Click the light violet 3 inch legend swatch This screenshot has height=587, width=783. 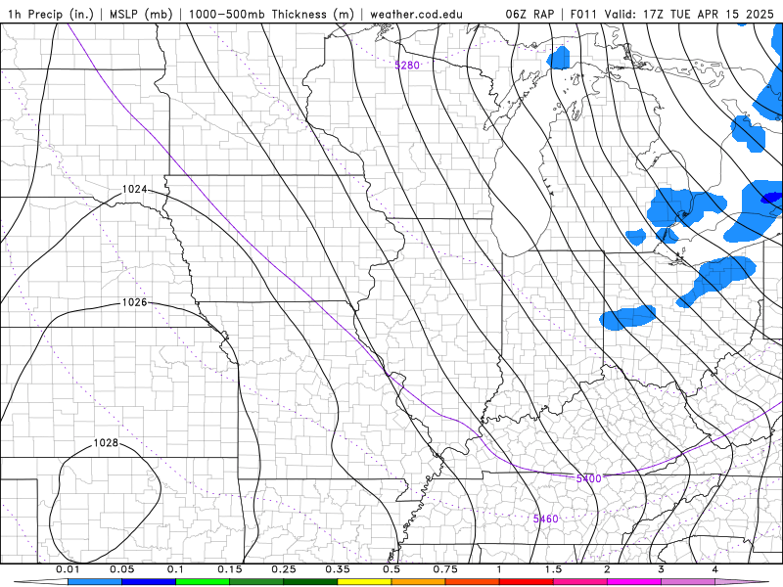pyautogui.click(x=688, y=582)
